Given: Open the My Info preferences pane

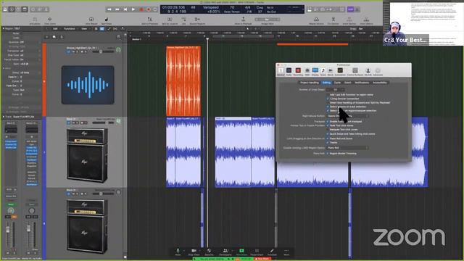Looking at the screenshot, I should point(368,71).
